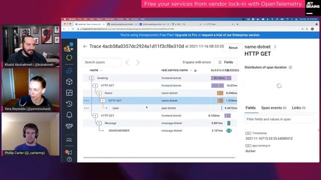Select the /year span row
The image size is (321, 180).
pyautogui.click(x=160, y=108)
